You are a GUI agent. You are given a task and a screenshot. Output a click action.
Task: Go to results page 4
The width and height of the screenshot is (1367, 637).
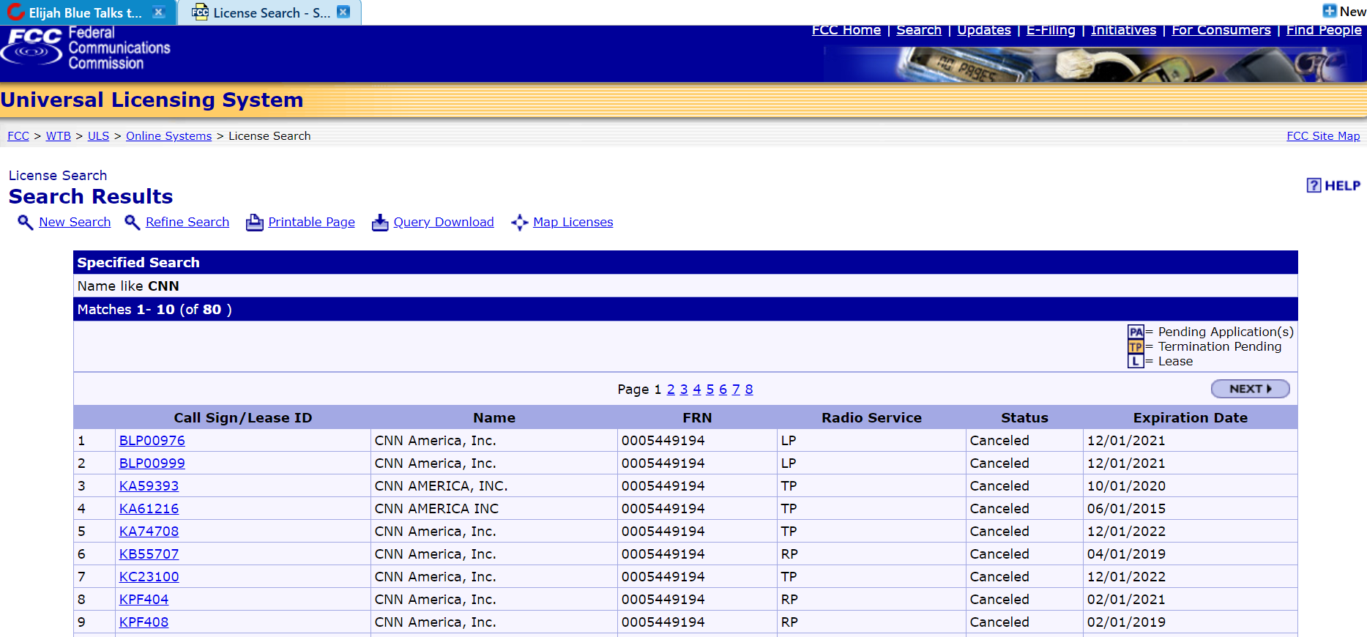tap(697, 390)
